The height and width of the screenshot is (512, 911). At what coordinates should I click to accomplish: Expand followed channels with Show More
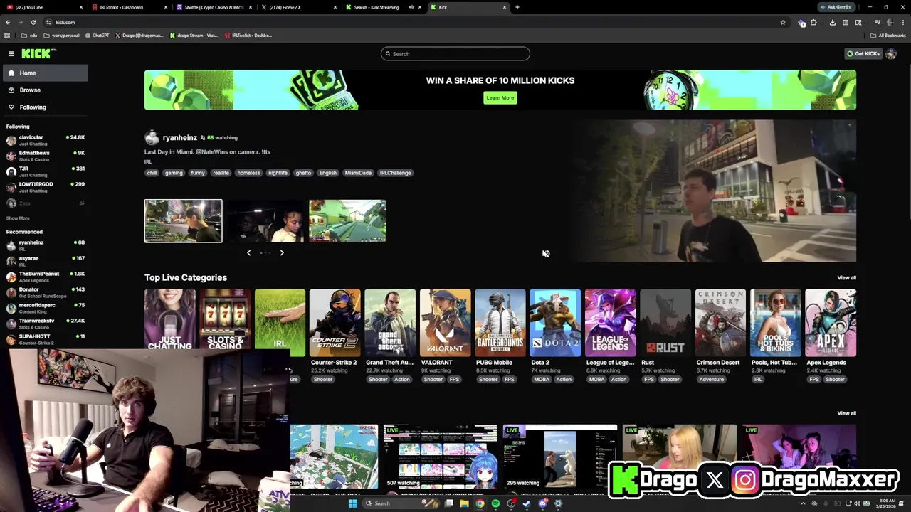pos(18,218)
